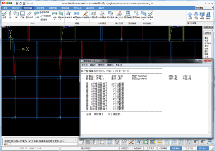This screenshot has height=151, width=215.
Task: Select the 柱 column tool
Action: point(10,15)
